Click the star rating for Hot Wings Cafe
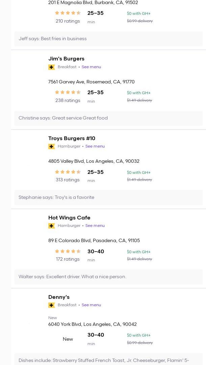 (68, 251)
